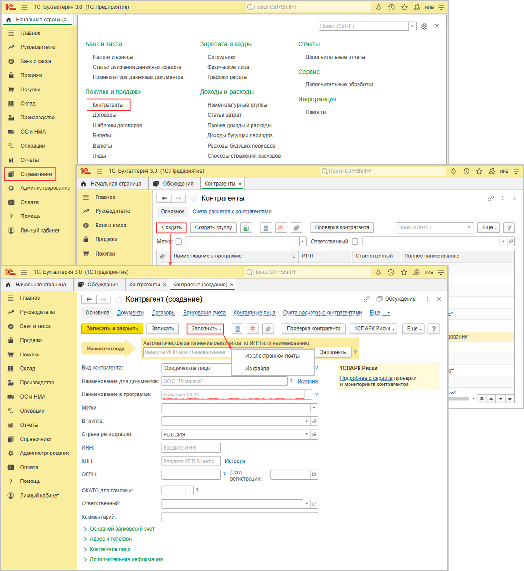The height and width of the screenshot is (571, 524).
Task: Go back with arrow in Контрагент (создание) form
Action: [x=89, y=299]
